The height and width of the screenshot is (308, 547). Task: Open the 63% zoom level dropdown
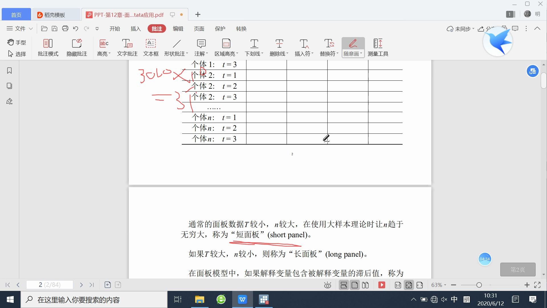point(438,285)
